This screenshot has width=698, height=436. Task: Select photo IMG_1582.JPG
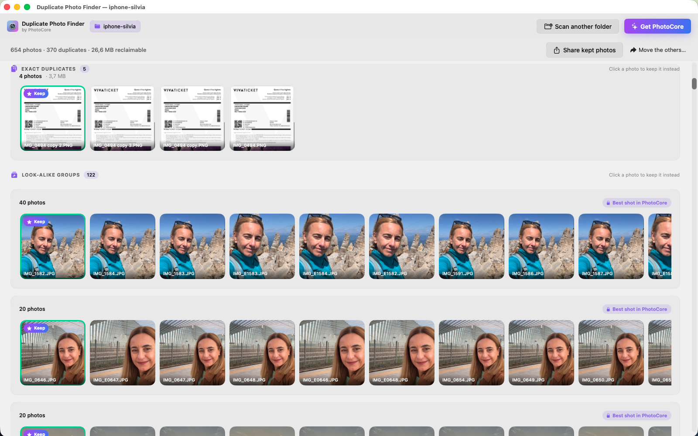[x=53, y=246]
